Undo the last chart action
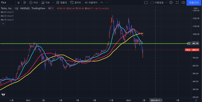Screen dimensions: 202x102 pyautogui.click(x=102, y=3)
